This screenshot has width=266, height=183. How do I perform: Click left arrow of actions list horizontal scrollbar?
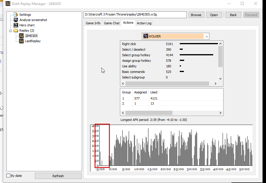tap(123, 83)
